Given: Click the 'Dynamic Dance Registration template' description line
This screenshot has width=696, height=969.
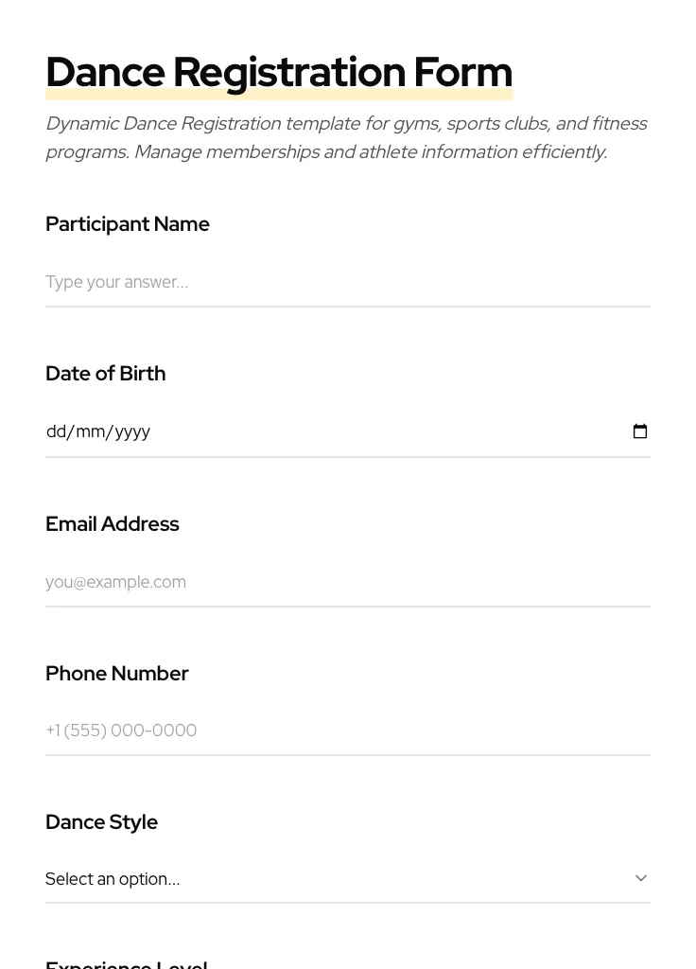Looking at the screenshot, I should pyautogui.click(x=346, y=124).
